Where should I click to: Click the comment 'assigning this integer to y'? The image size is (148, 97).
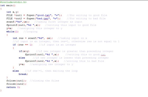pyautogui.click(x=40, y=28)
